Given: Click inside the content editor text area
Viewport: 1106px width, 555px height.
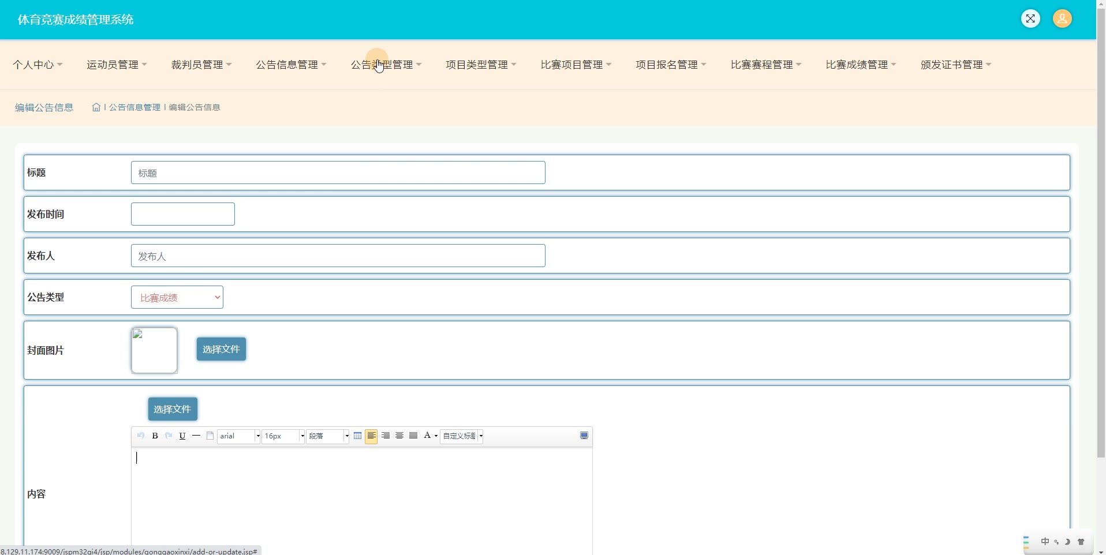Looking at the screenshot, I should [x=362, y=501].
